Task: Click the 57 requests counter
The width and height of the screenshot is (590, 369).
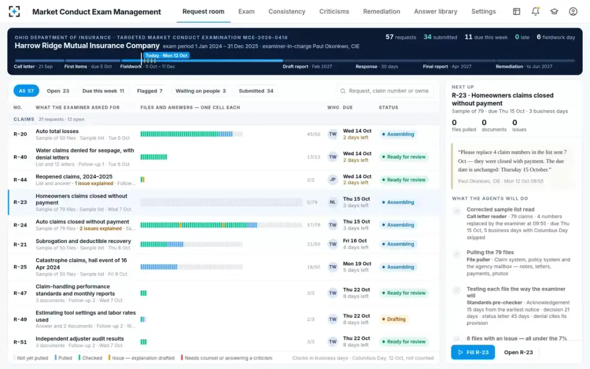Action: tap(401, 37)
